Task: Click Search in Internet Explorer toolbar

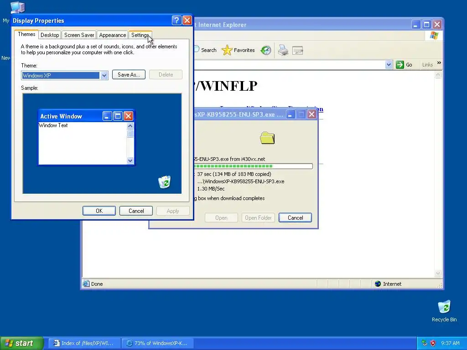Action: (x=206, y=50)
